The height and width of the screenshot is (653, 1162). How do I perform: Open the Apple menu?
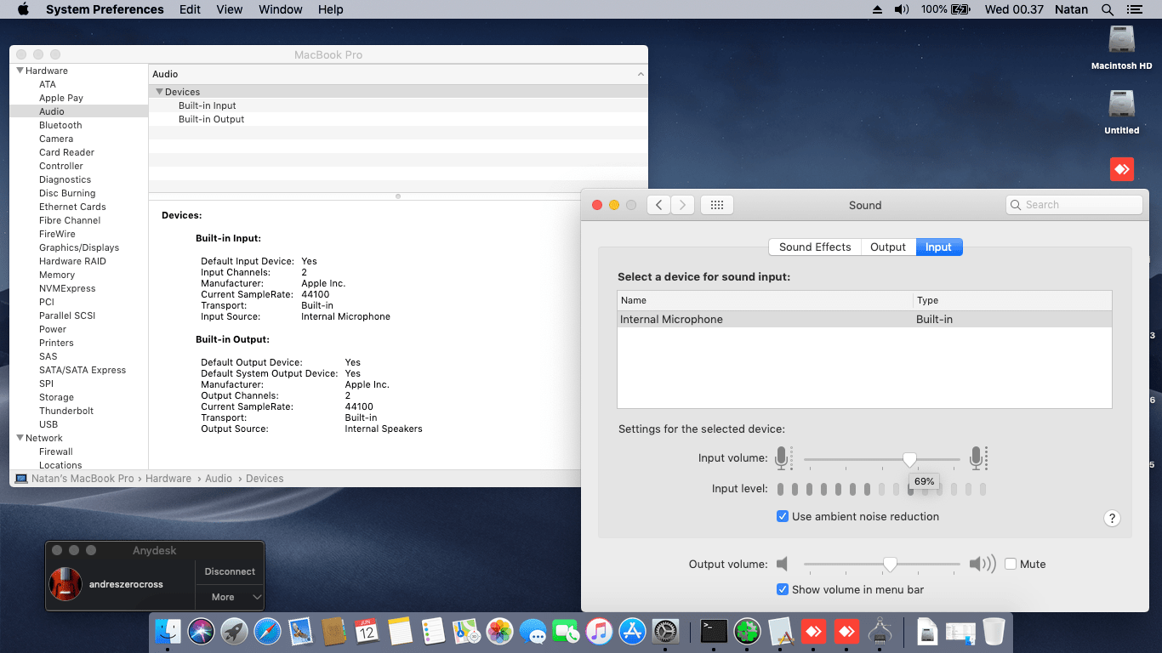coord(23,9)
